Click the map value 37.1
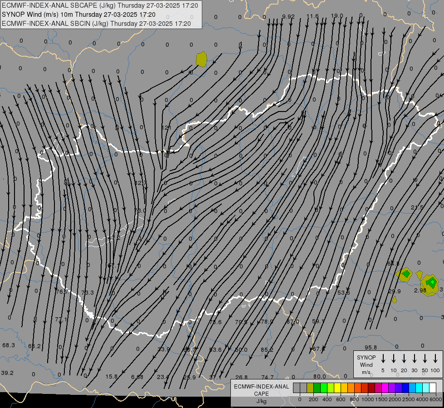444x408 pixels. coord(215,378)
